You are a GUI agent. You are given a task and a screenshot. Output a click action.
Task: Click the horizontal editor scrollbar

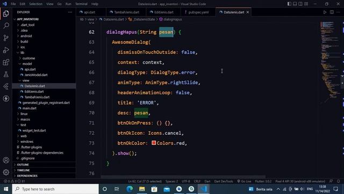(183, 177)
